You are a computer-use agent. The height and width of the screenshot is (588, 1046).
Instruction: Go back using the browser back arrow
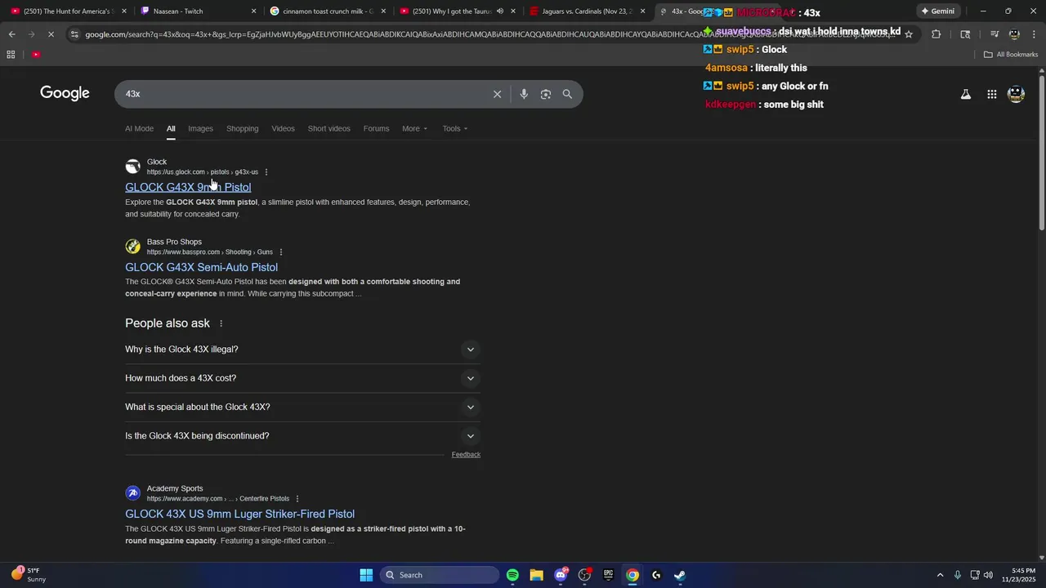point(11,34)
